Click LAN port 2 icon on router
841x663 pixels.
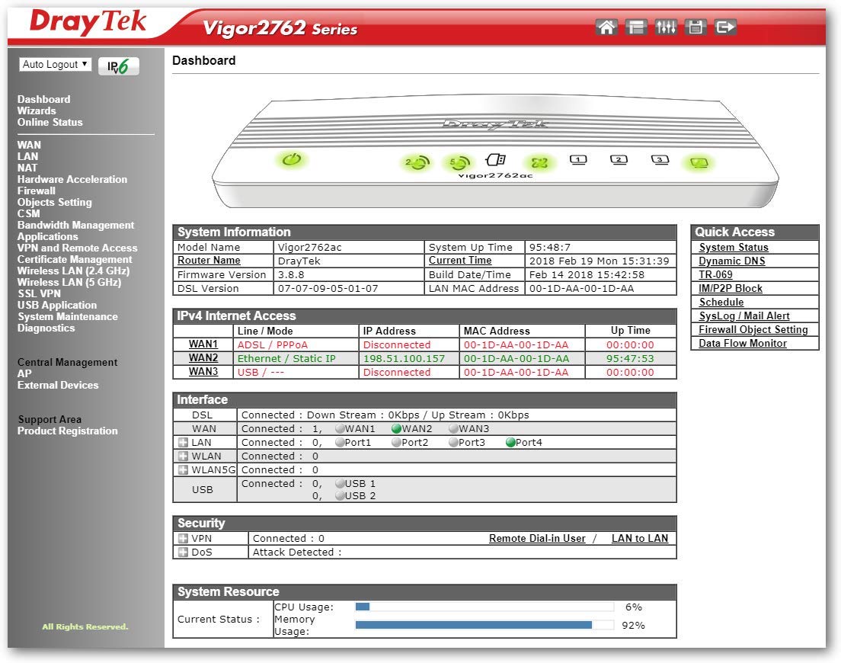[x=619, y=160]
